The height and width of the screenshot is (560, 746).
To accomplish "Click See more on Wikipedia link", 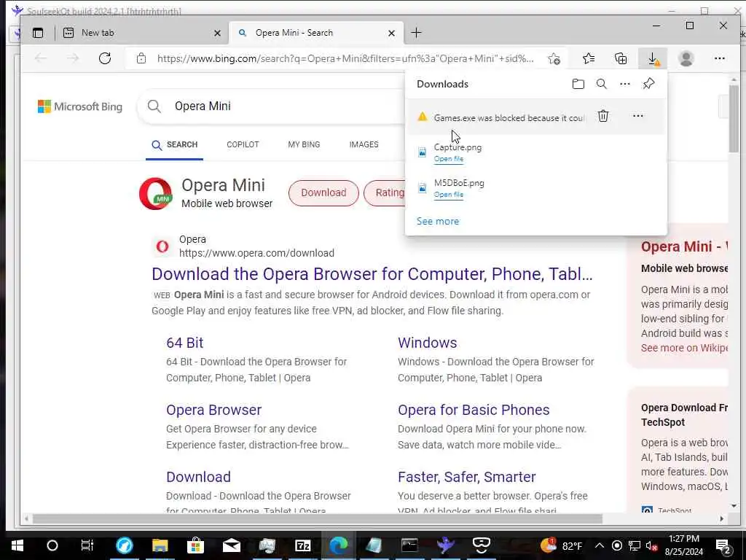I will coord(684,348).
